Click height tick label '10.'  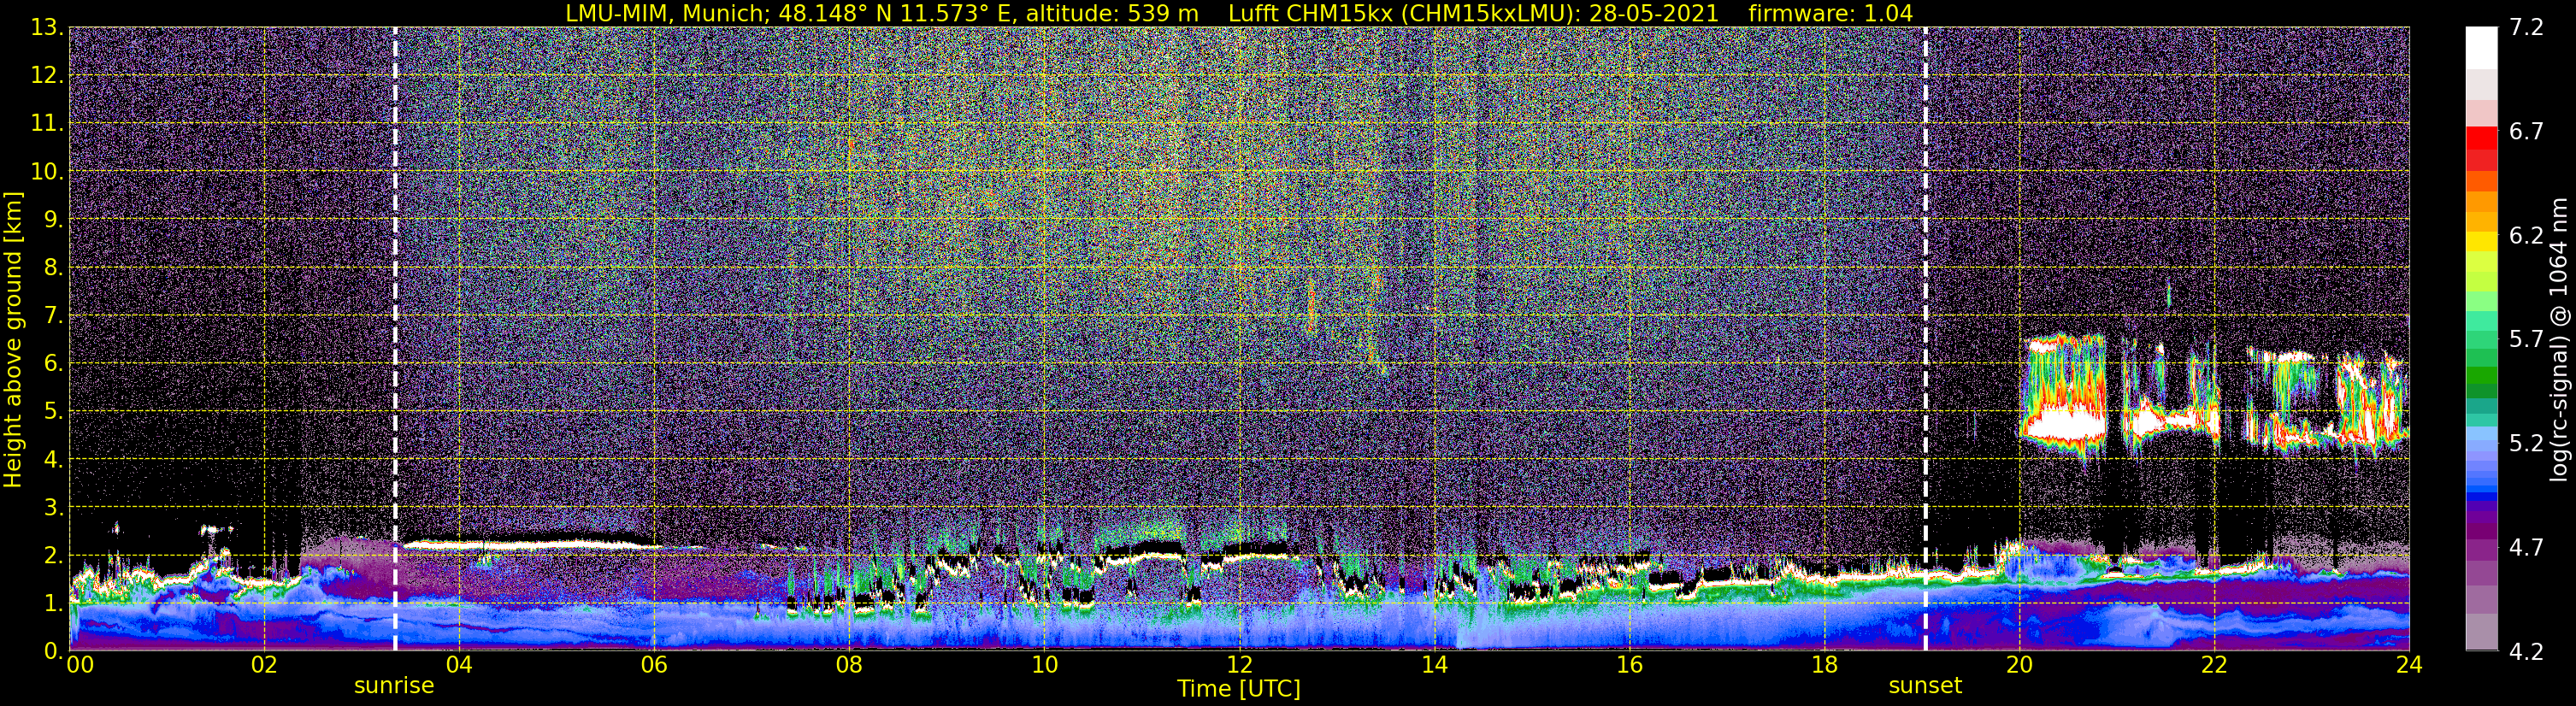click(x=47, y=172)
